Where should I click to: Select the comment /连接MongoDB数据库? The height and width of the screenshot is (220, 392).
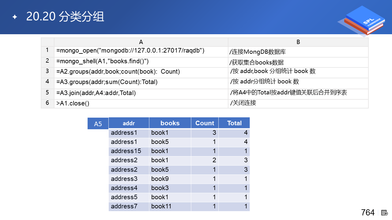click(258, 52)
